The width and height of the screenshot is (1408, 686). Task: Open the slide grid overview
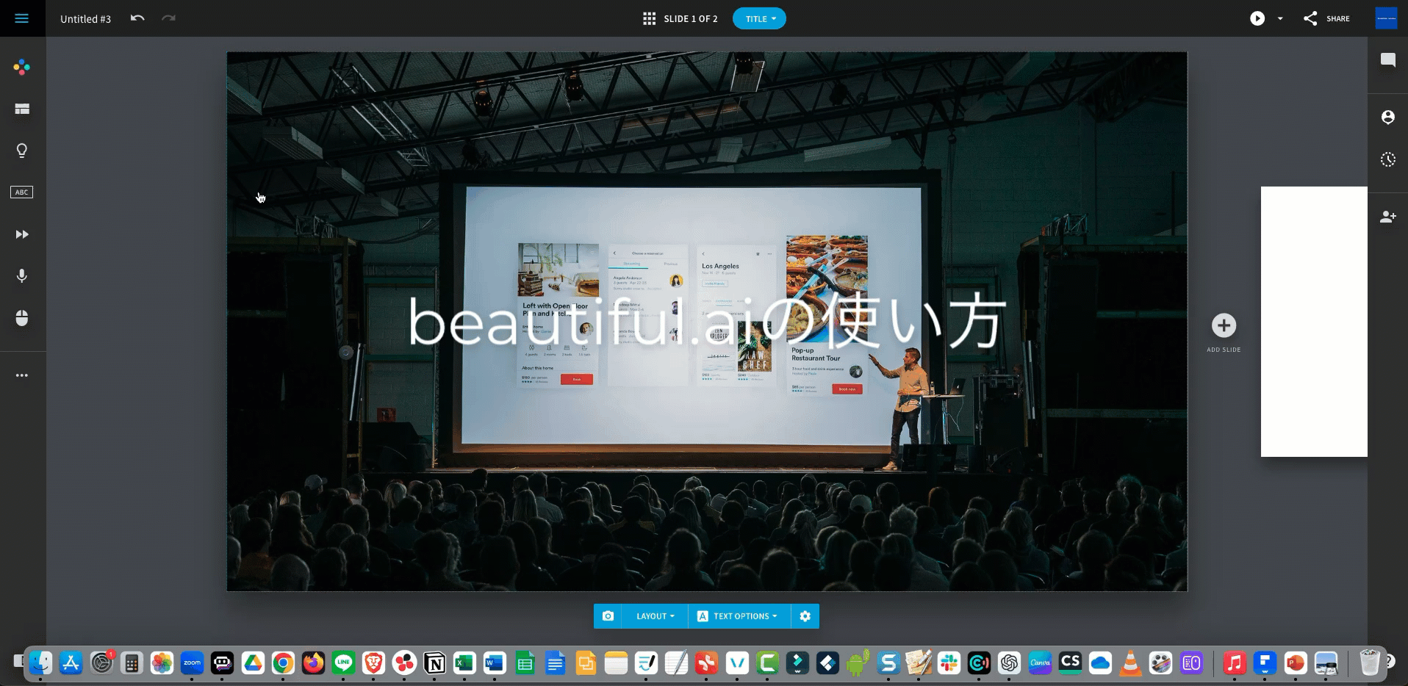[649, 18]
